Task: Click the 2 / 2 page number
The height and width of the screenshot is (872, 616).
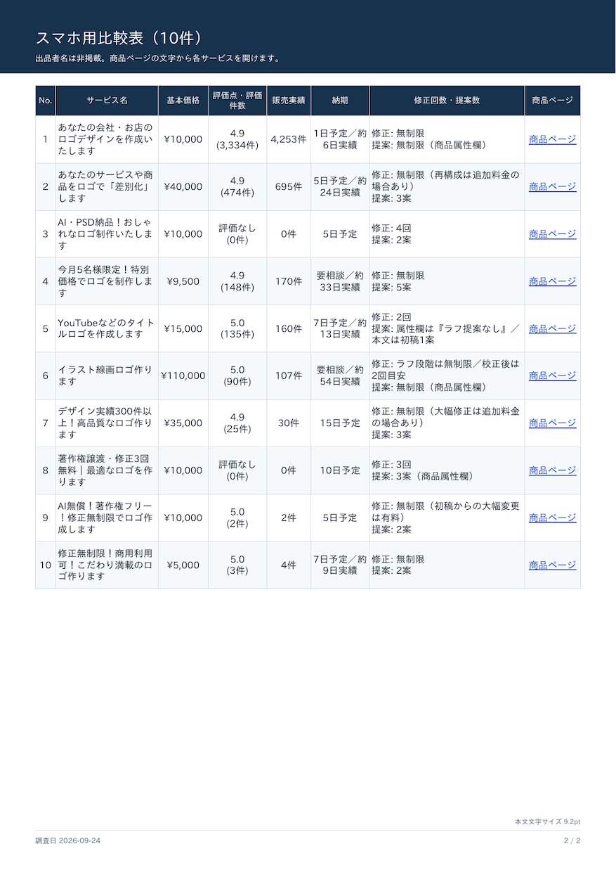Action: [x=572, y=840]
